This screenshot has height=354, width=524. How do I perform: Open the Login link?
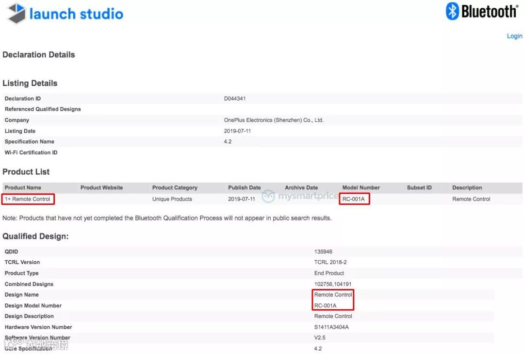click(514, 36)
